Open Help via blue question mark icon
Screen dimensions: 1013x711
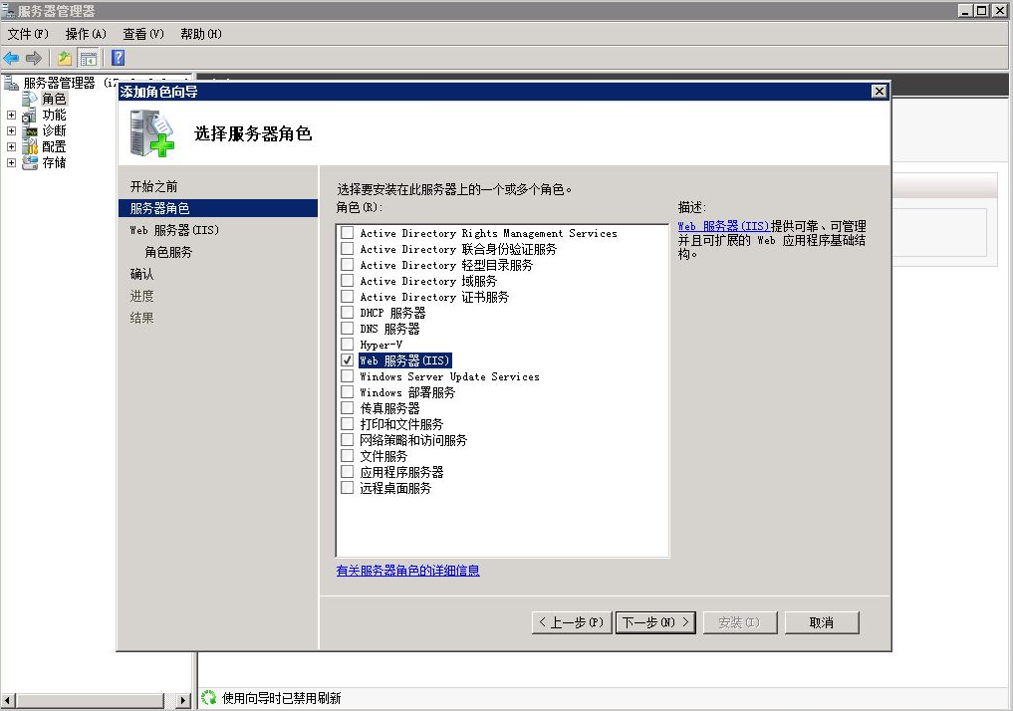point(119,58)
